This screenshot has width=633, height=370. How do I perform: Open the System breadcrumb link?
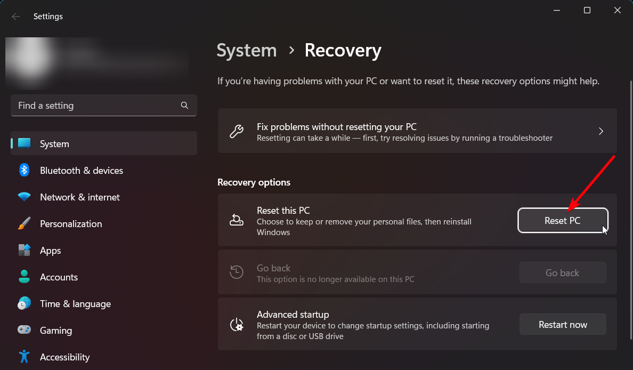click(247, 51)
